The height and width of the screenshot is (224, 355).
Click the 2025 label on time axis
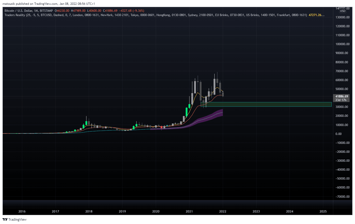(x=323, y=211)
